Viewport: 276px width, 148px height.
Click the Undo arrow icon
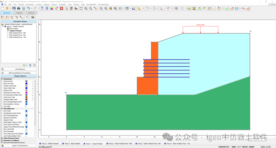[28, 8]
